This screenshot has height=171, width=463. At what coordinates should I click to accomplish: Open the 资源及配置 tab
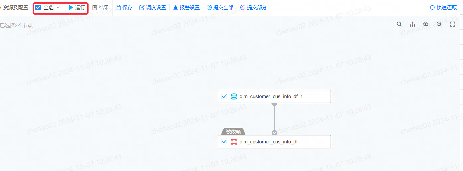pos(15,8)
